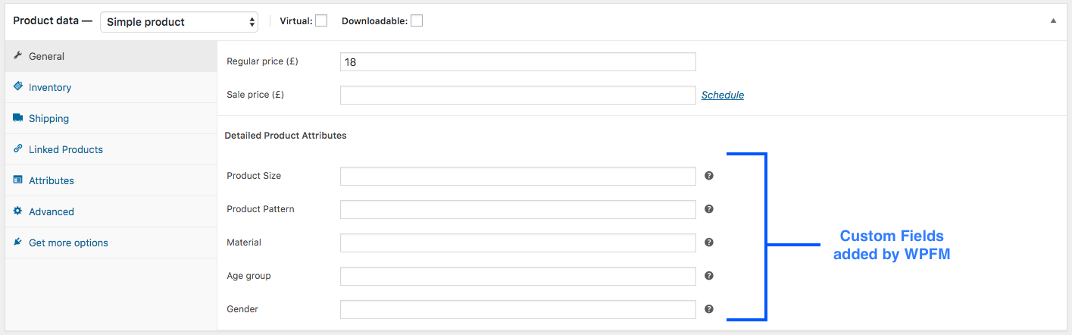Click the gear icon for Advanced
The width and height of the screenshot is (1072, 335).
[x=18, y=211]
